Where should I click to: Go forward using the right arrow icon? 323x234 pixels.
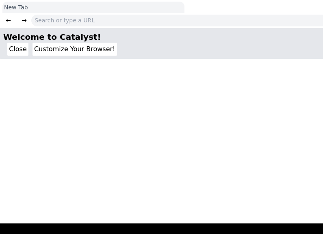coord(24,20)
